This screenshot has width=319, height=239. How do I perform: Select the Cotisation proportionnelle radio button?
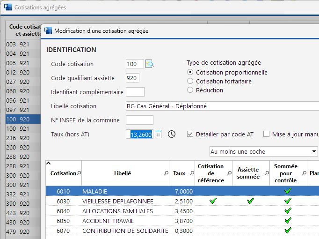[190, 73]
